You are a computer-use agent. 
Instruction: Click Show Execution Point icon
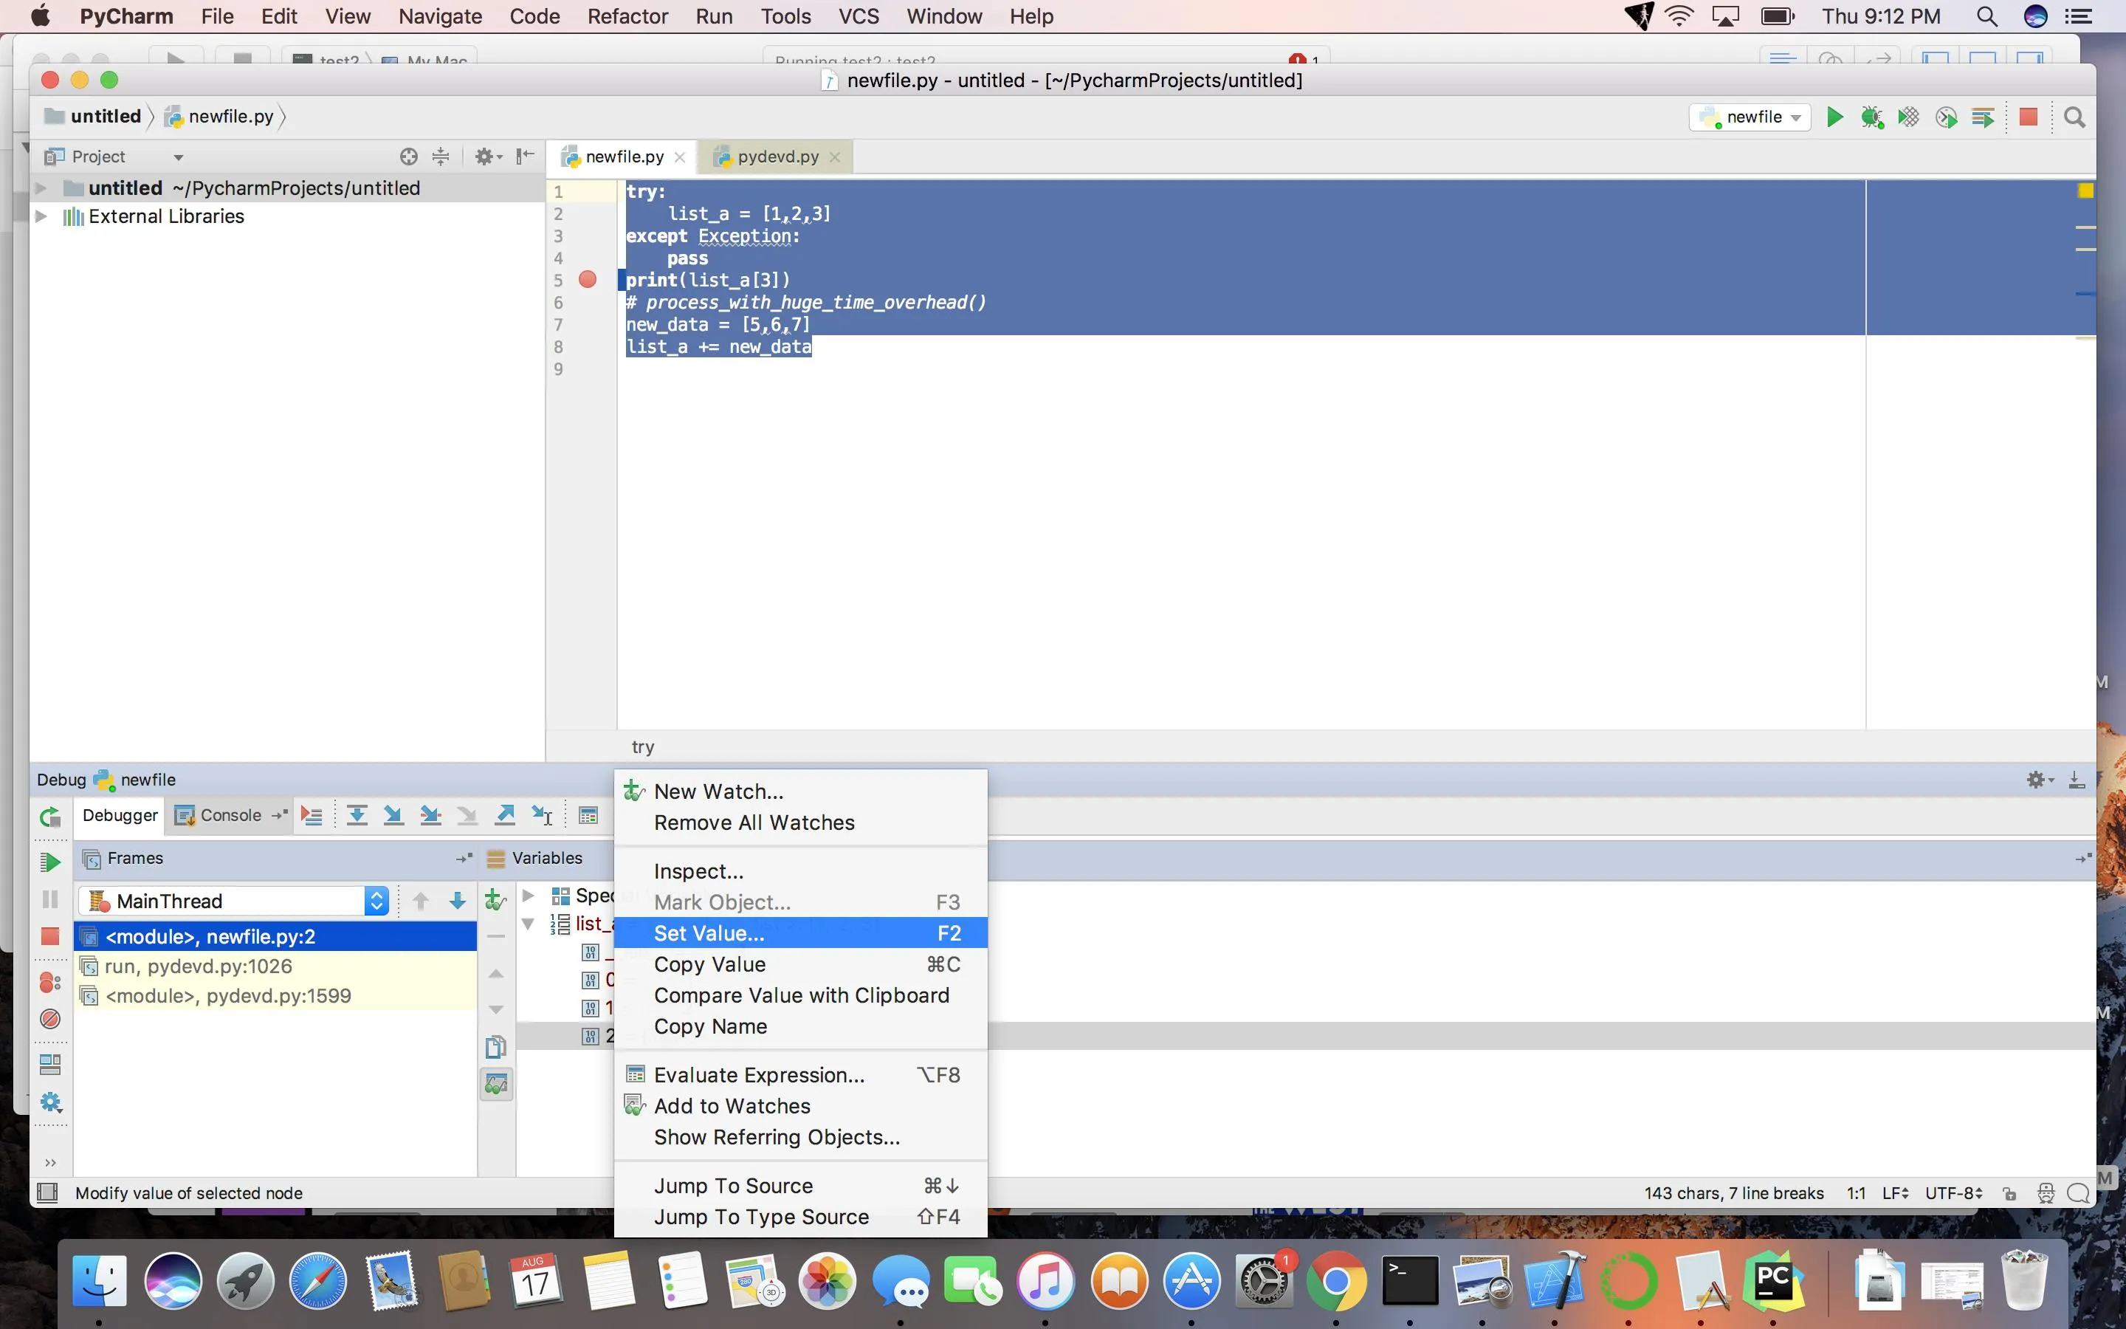point(311,816)
